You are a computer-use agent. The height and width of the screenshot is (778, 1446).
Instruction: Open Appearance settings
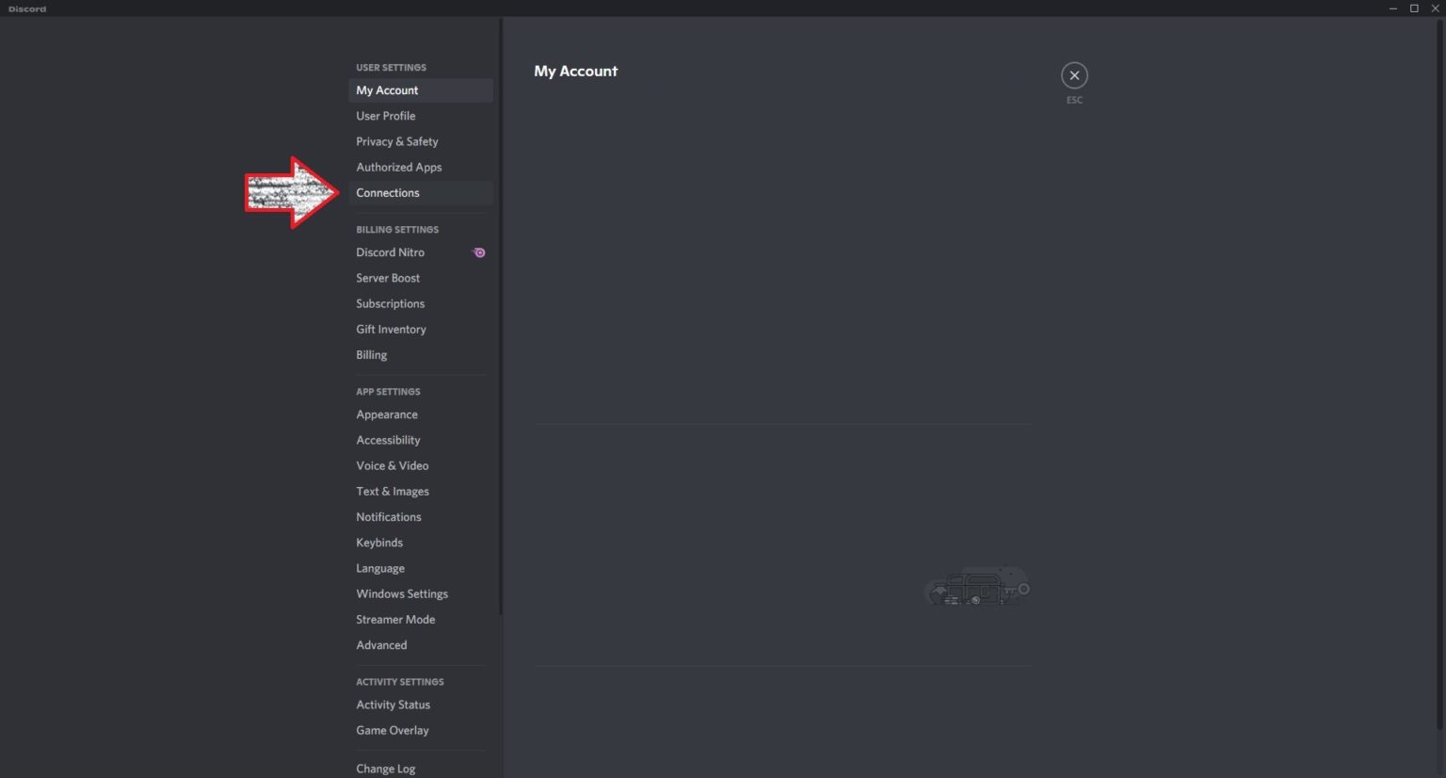point(386,414)
